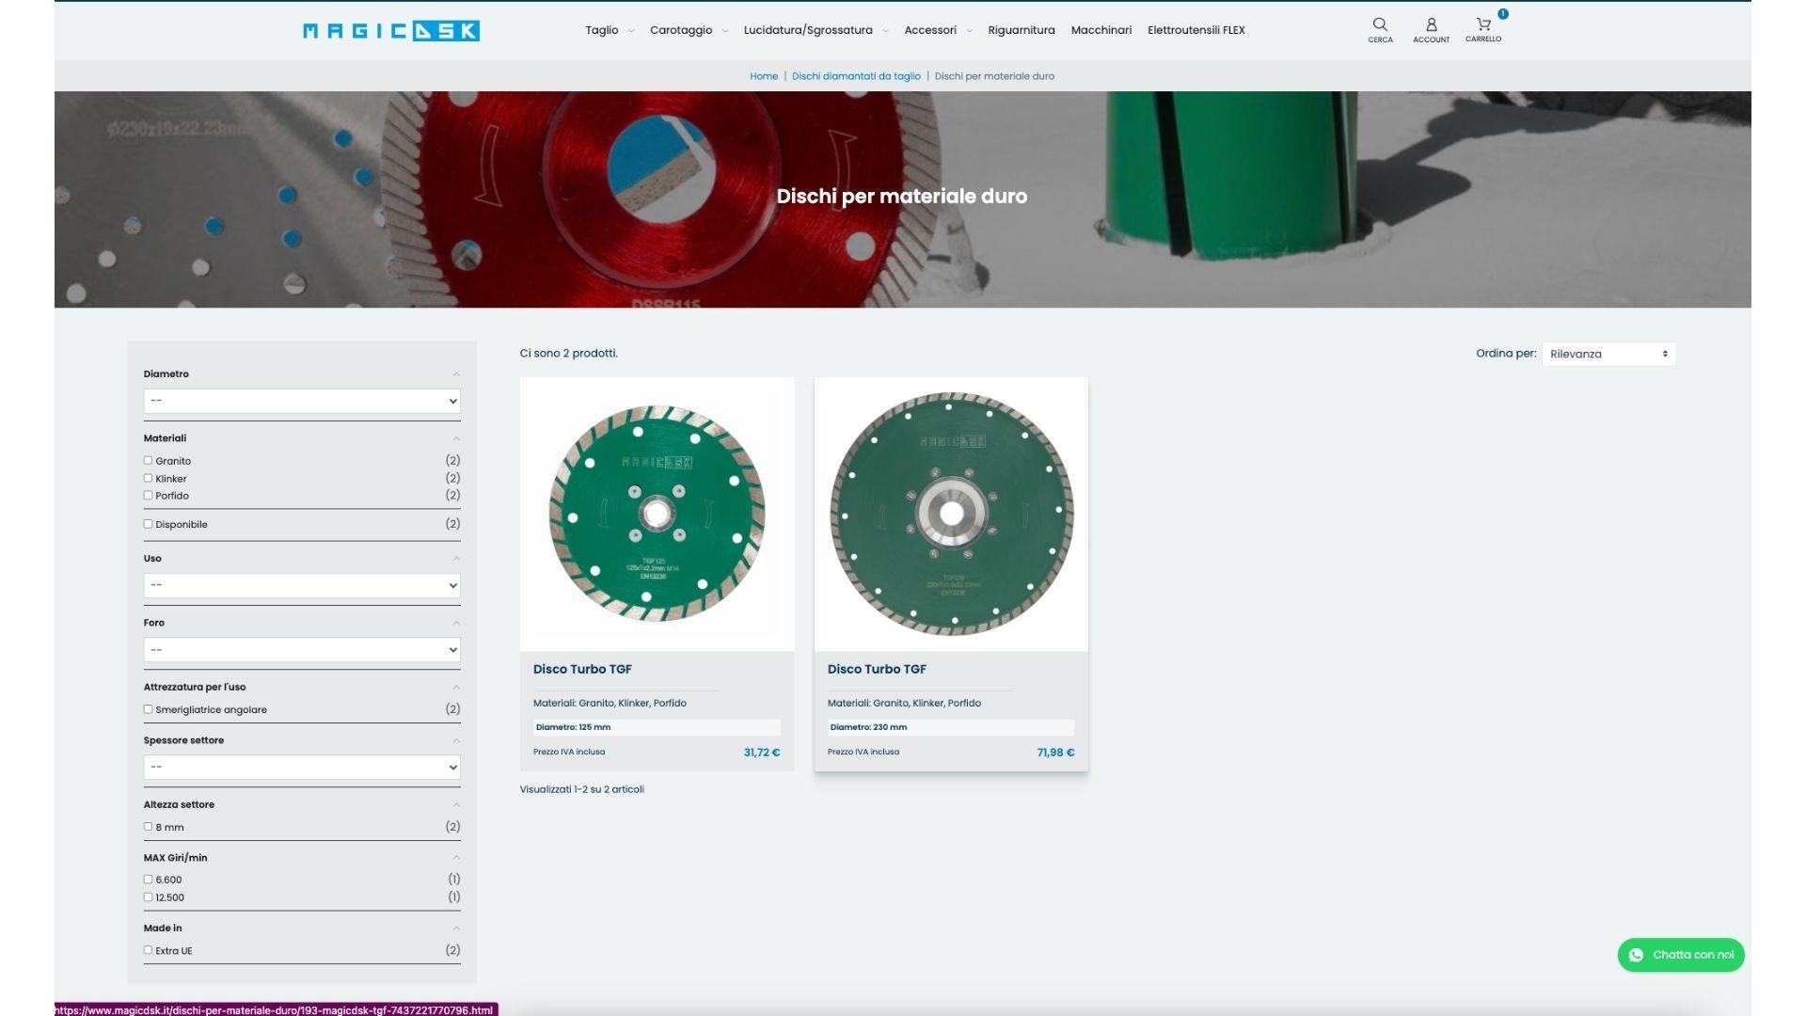Go to Elettroutensili FLEX page
This screenshot has height=1016, width=1806.
1196,30
